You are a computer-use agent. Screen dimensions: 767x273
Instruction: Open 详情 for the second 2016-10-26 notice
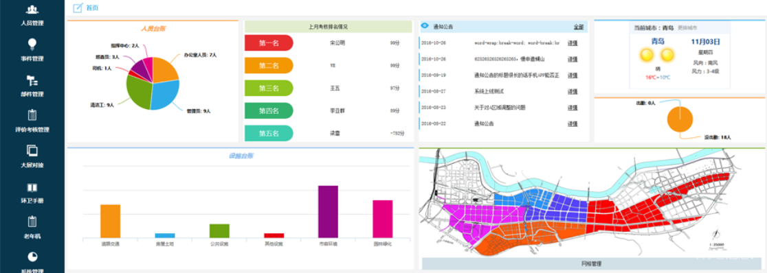coord(573,59)
